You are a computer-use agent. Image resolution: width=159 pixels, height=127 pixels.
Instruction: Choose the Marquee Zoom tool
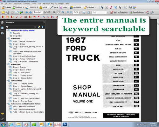click(63, 12)
